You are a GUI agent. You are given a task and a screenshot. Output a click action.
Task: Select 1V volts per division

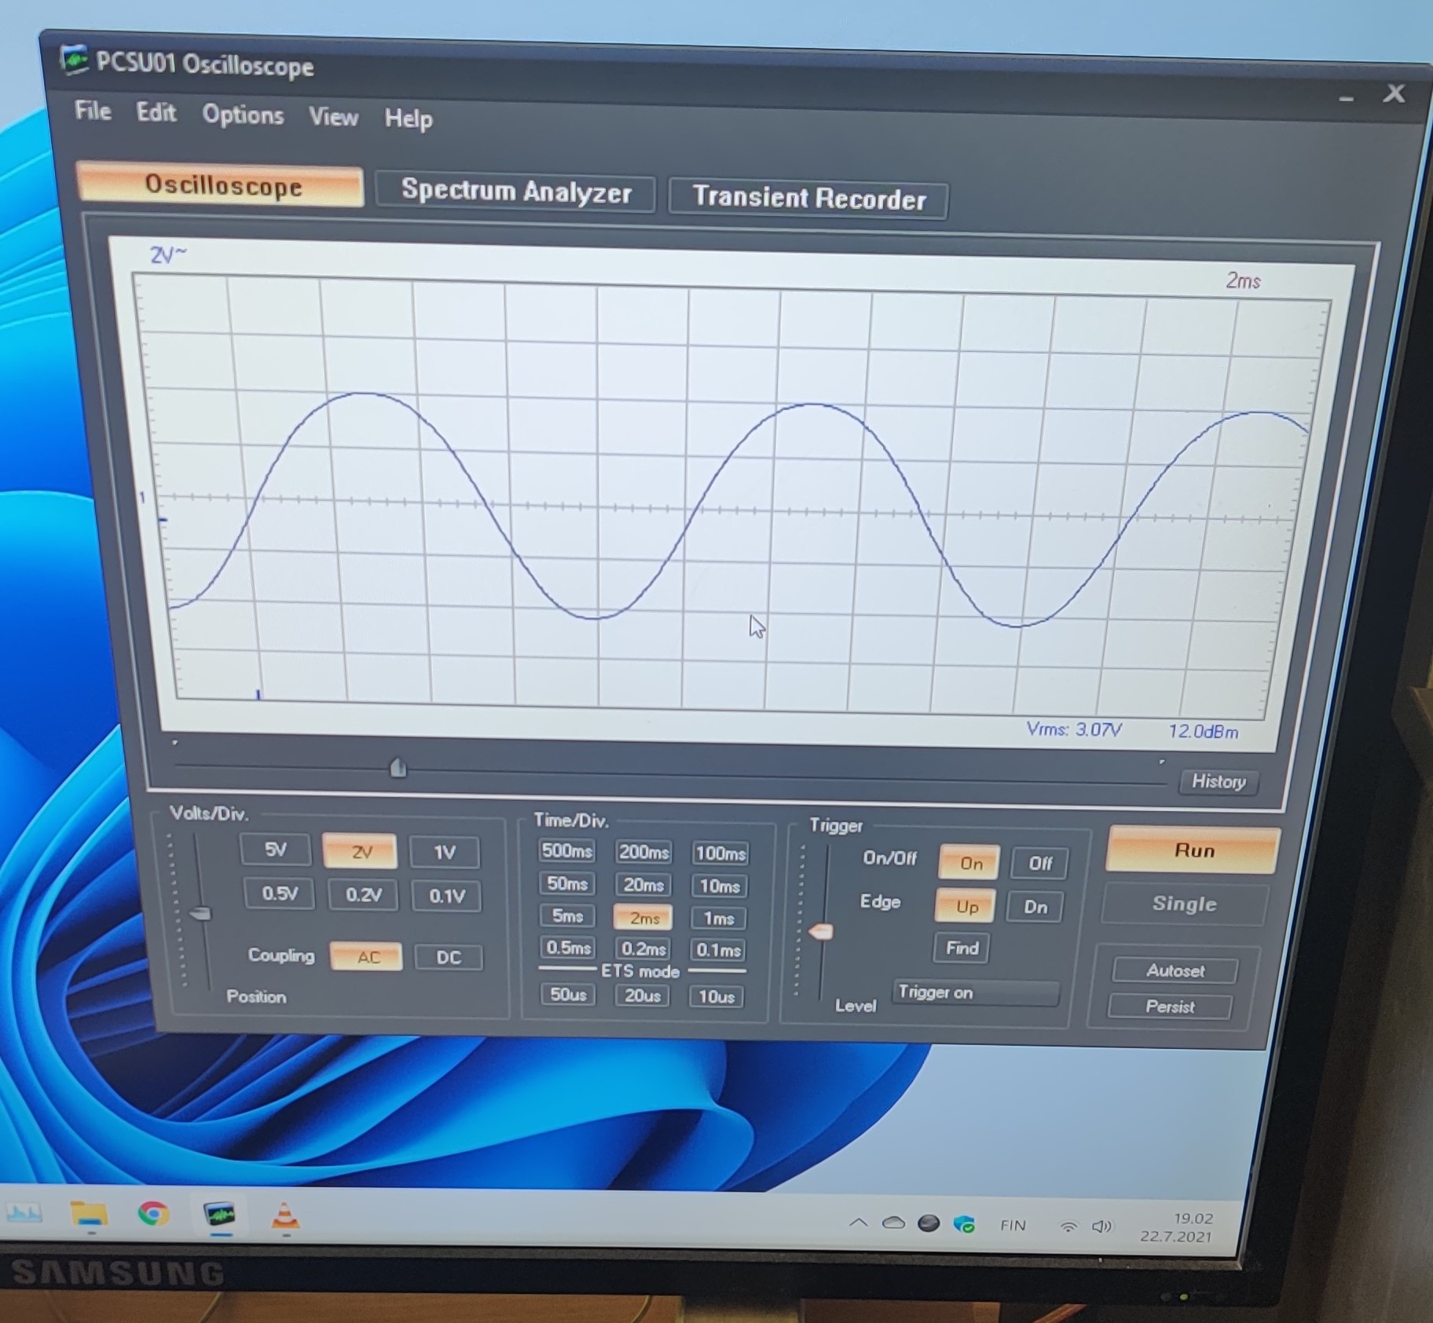click(445, 853)
